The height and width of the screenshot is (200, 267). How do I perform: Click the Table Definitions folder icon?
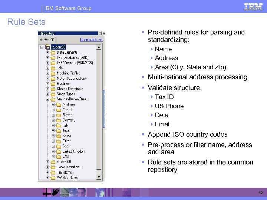pos(53,167)
